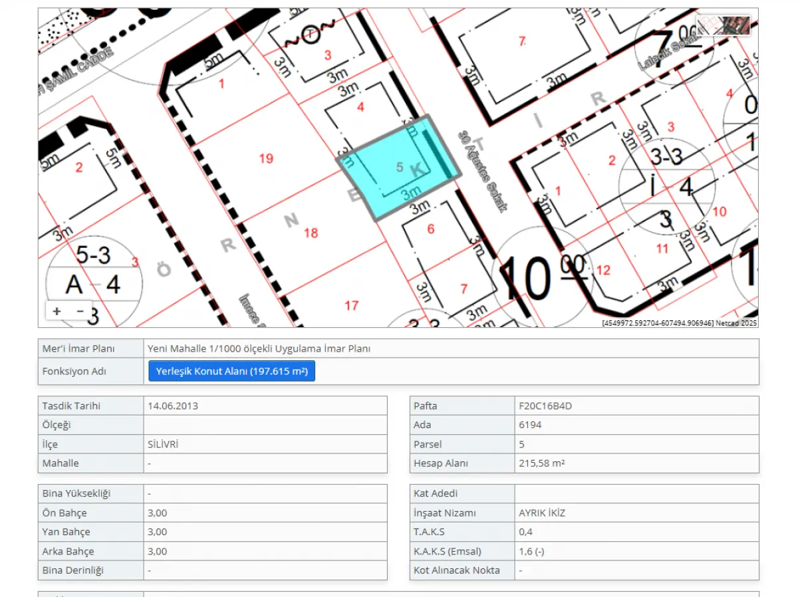Select the Arka Bahçe label
The width and height of the screenshot is (798, 597).
pyautogui.click(x=68, y=551)
